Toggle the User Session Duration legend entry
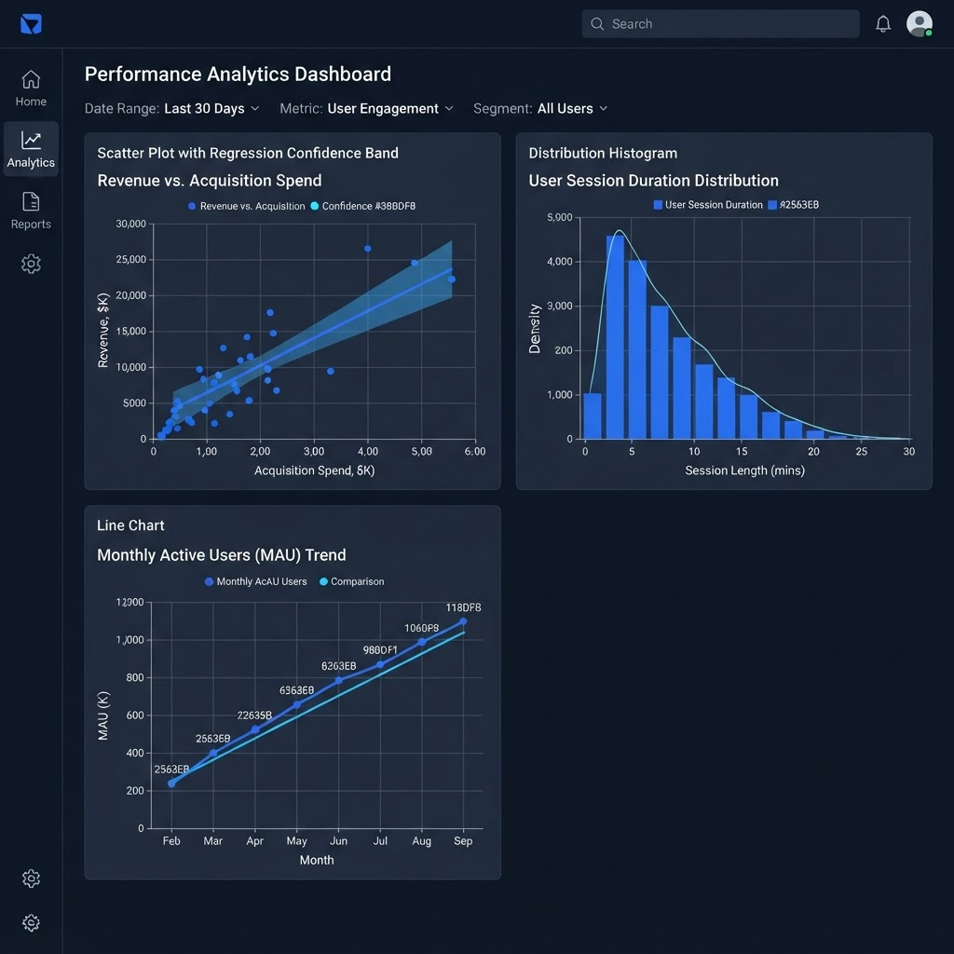 (708, 205)
